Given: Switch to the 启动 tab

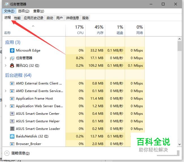Looking at the screenshot, I should (x=50, y=18).
